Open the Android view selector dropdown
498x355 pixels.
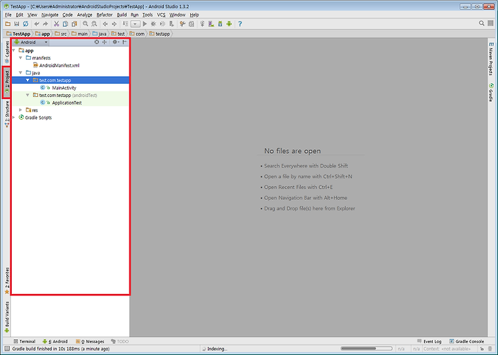coord(30,42)
